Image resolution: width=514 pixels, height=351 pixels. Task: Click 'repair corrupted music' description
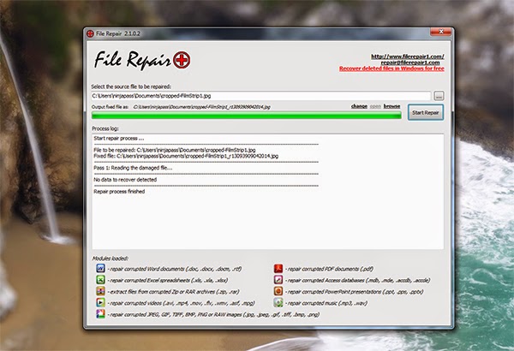[326, 303]
